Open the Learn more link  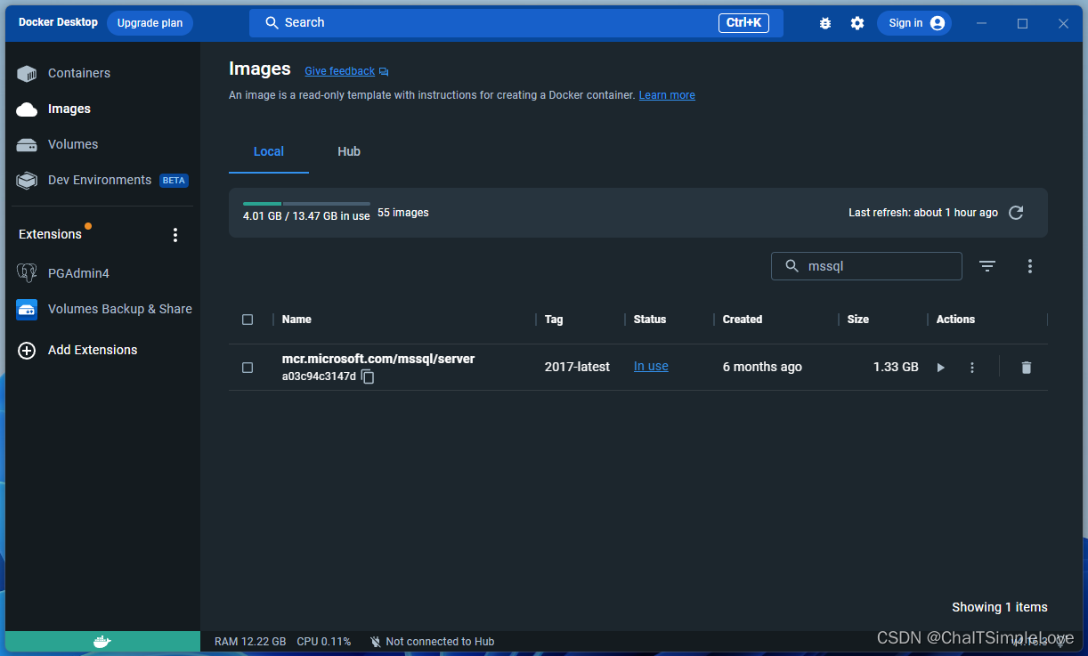667,95
